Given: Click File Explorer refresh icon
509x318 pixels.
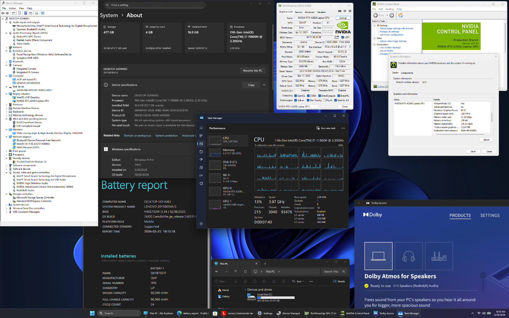Looking at the screenshot, I should coord(245,272).
